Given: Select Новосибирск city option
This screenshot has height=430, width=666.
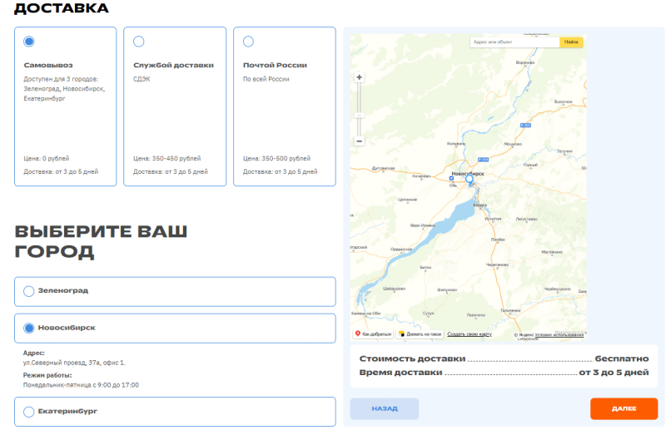Looking at the screenshot, I should pyautogui.click(x=29, y=328).
